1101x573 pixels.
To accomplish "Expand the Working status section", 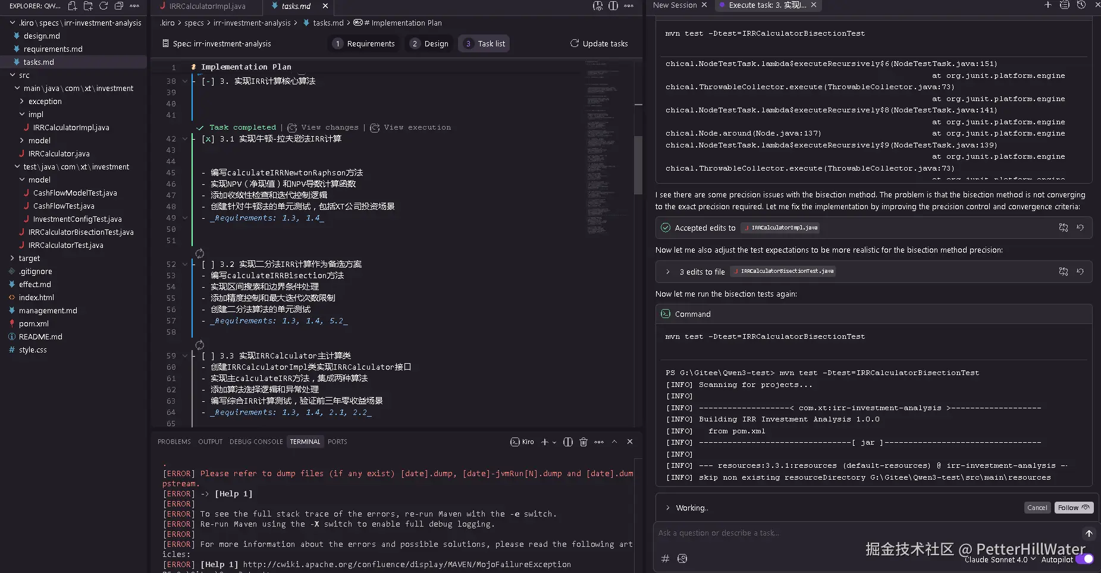I will [667, 508].
